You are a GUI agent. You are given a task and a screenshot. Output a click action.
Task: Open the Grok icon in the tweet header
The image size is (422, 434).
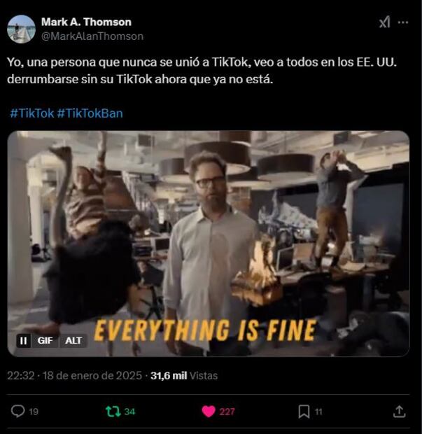(385, 22)
